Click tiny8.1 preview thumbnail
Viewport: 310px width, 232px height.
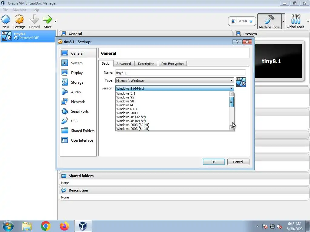(278, 61)
